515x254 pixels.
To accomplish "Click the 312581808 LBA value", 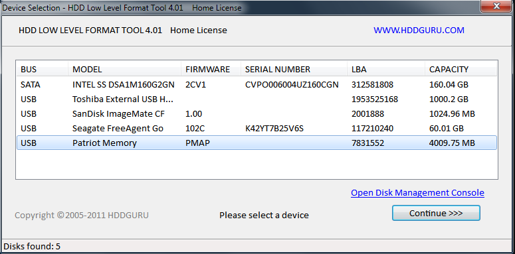I will 372,85.
